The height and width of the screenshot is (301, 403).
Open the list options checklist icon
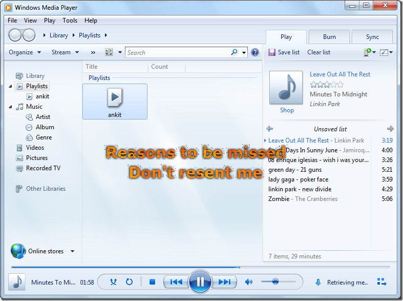[384, 52]
